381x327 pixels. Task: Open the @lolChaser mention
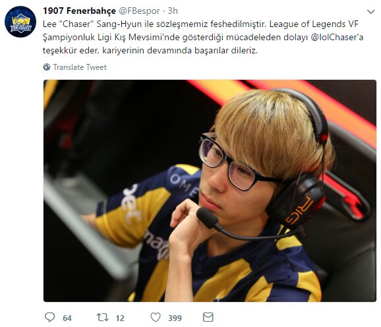tap(337, 37)
